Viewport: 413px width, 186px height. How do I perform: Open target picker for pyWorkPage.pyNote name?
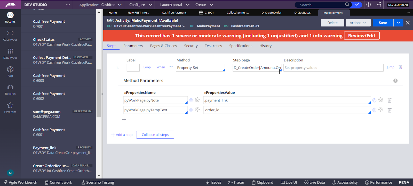pos(191,100)
